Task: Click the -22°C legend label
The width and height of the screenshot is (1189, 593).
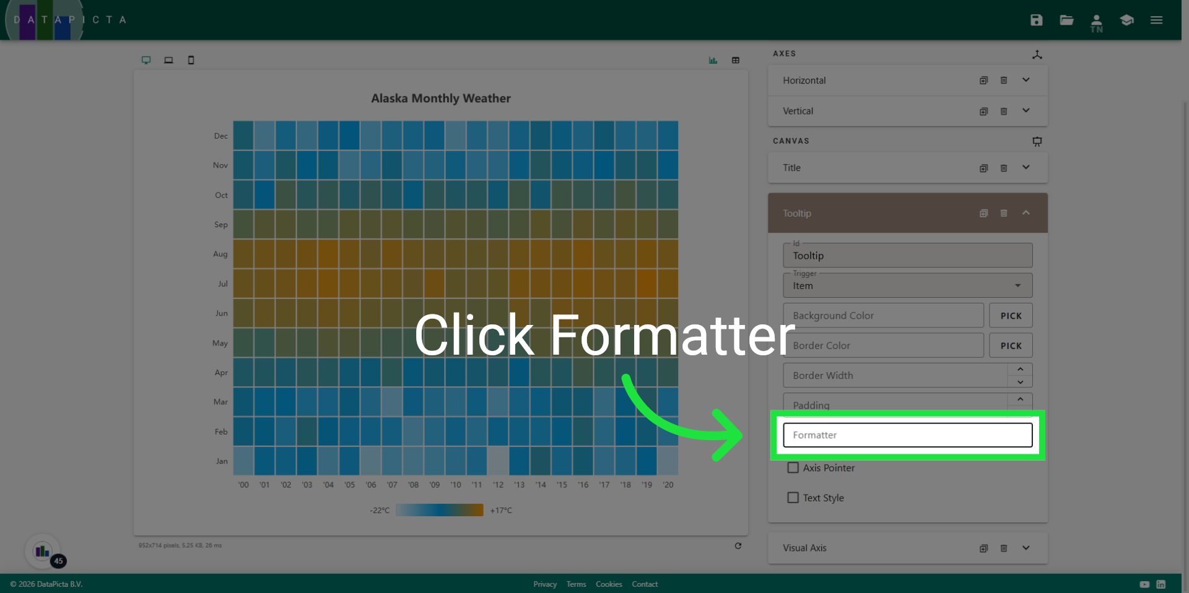Action: point(380,511)
